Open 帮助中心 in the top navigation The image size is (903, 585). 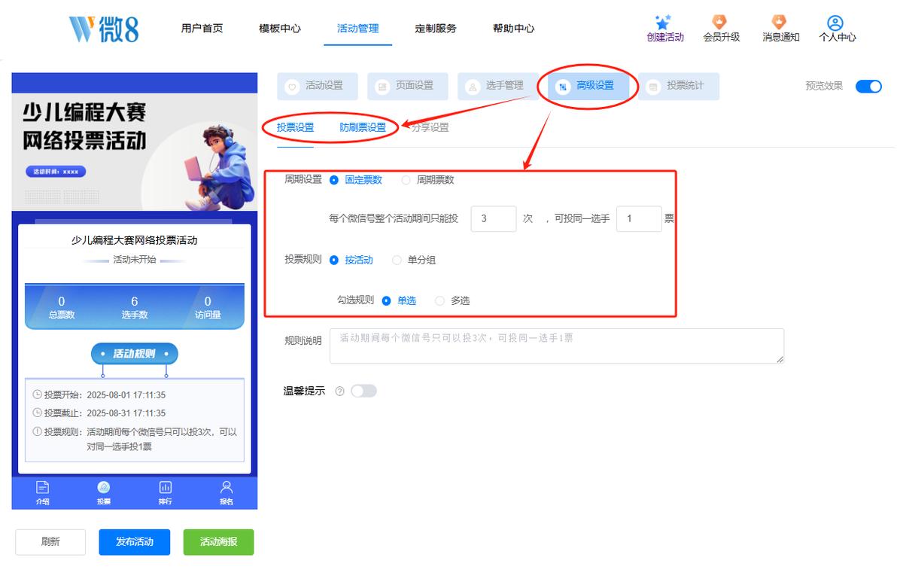click(x=514, y=29)
